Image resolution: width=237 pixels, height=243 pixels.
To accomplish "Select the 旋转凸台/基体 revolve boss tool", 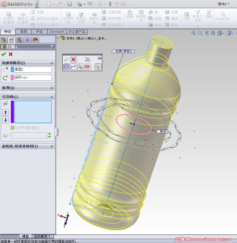I will [x=23, y=18].
